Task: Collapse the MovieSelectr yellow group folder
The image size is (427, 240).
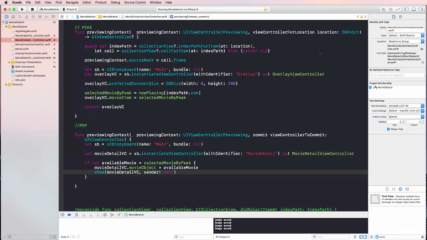Action: point(6,27)
